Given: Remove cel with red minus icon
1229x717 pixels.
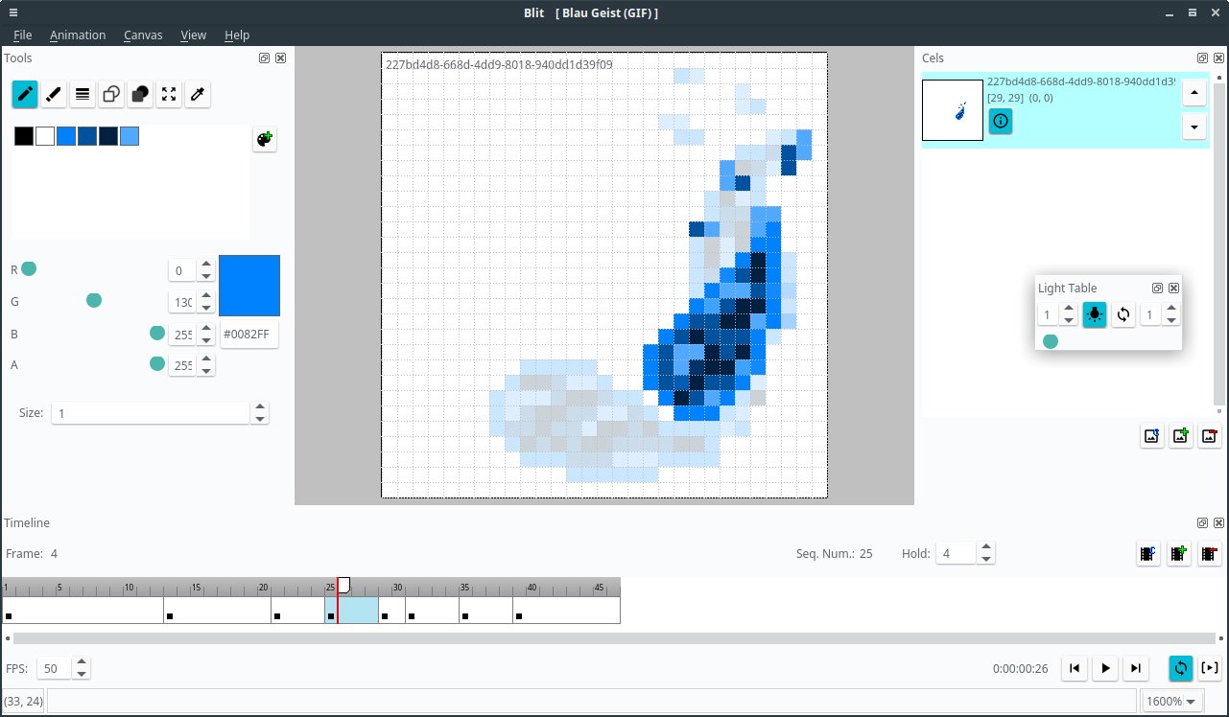Looking at the screenshot, I should pyautogui.click(x=1210, y=436).
